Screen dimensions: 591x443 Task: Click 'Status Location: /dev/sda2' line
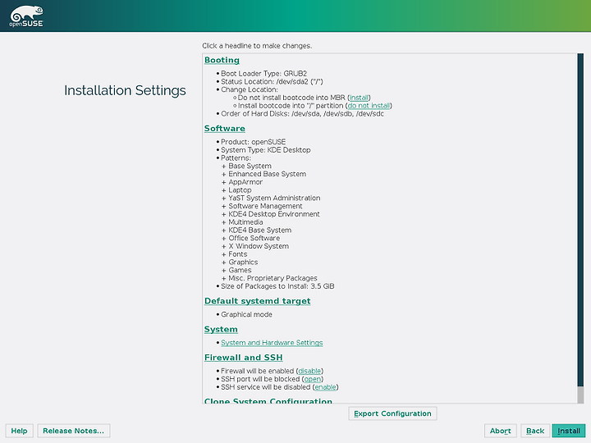coord(272,81)
